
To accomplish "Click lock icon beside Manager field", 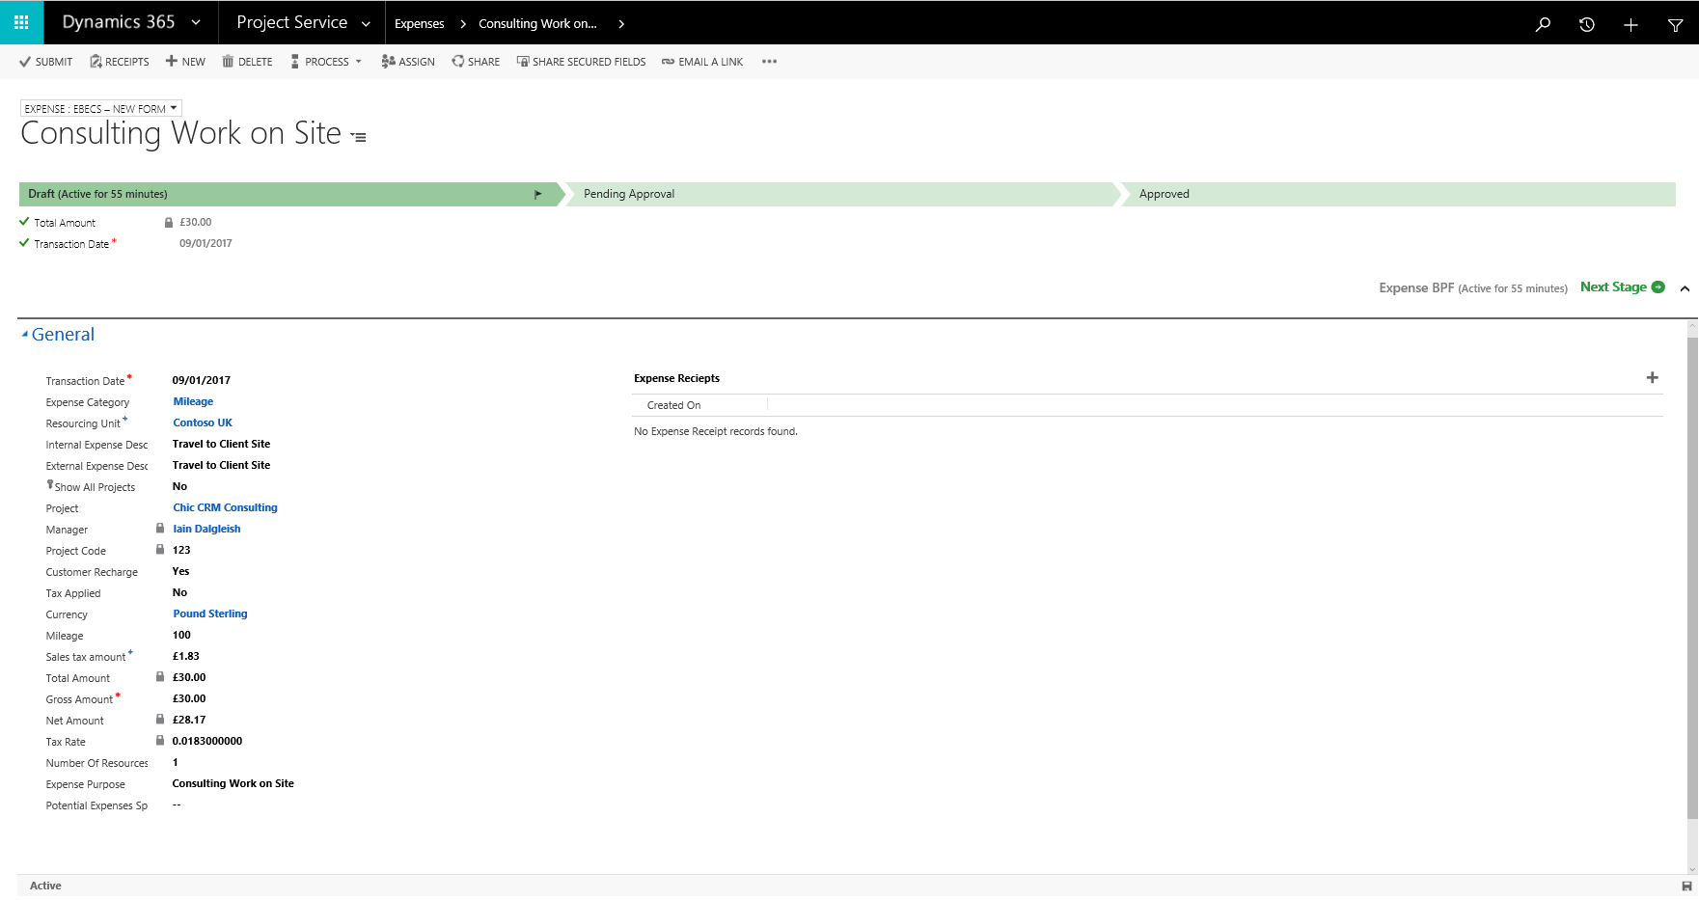I will [160, 528].
